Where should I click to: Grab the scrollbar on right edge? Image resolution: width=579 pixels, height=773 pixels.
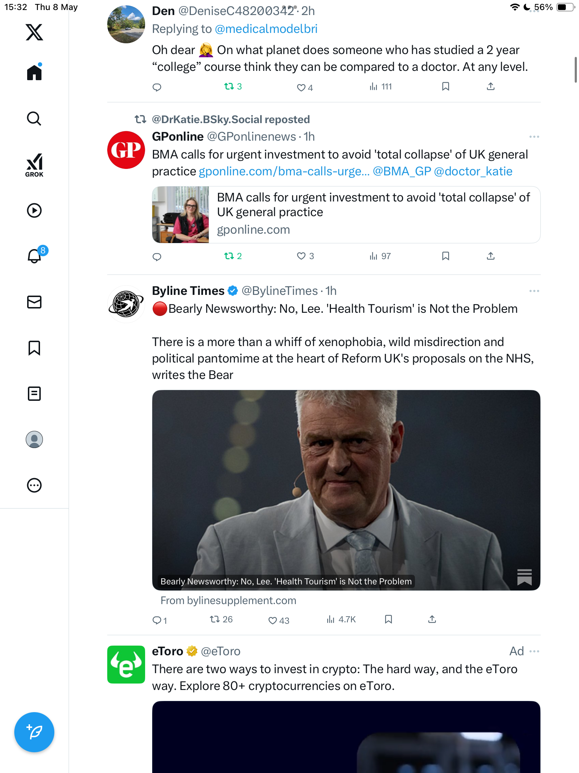click(x=575, y=70)
